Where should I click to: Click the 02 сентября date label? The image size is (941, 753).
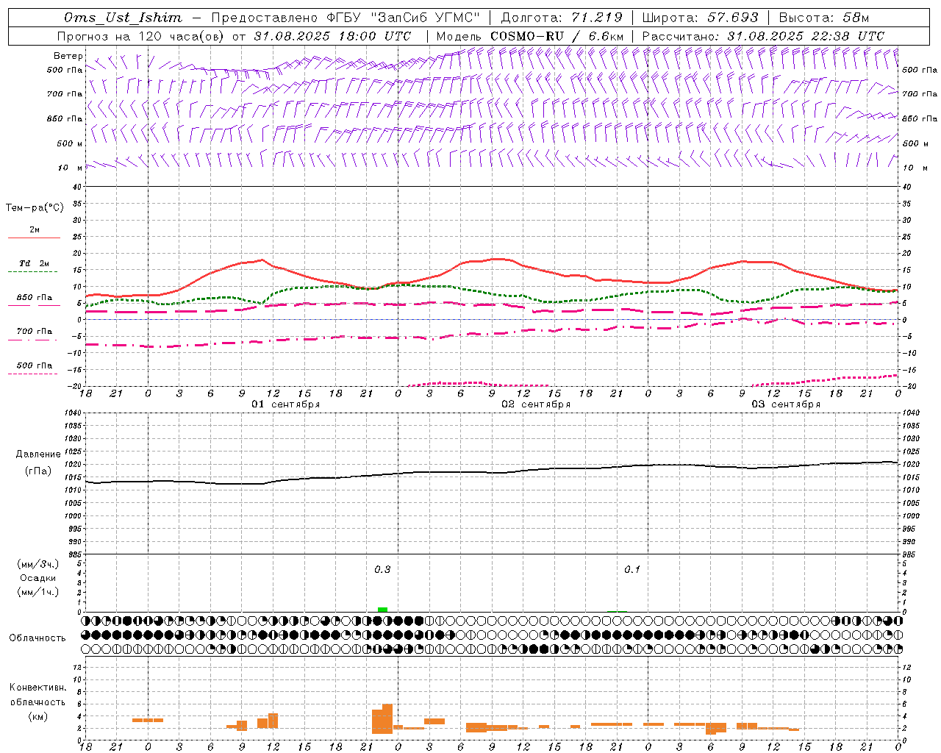tap(536, 404)
